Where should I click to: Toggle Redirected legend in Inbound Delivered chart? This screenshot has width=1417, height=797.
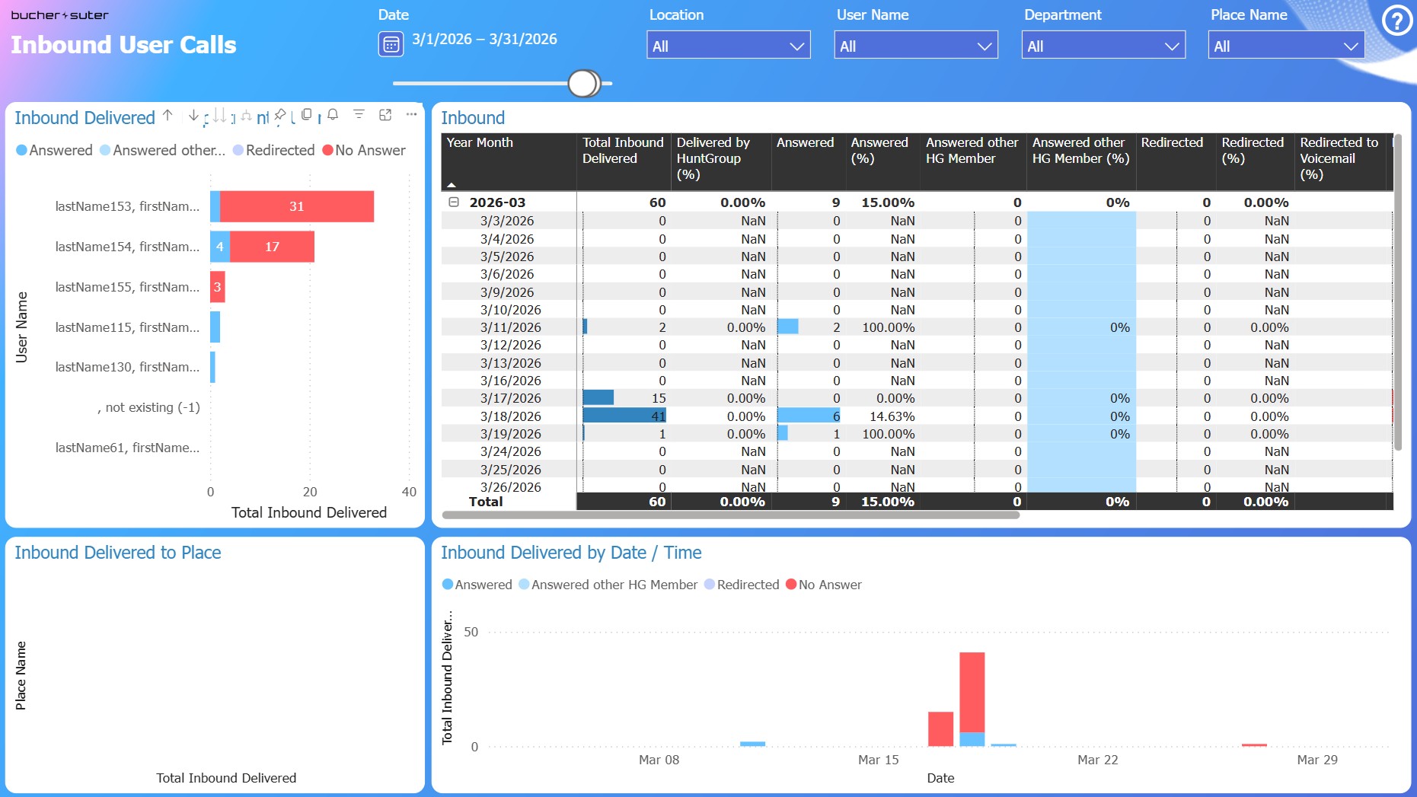pos(273,150)
